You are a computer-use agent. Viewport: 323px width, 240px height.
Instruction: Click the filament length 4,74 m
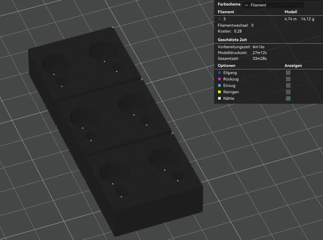[x=290, y=19]
